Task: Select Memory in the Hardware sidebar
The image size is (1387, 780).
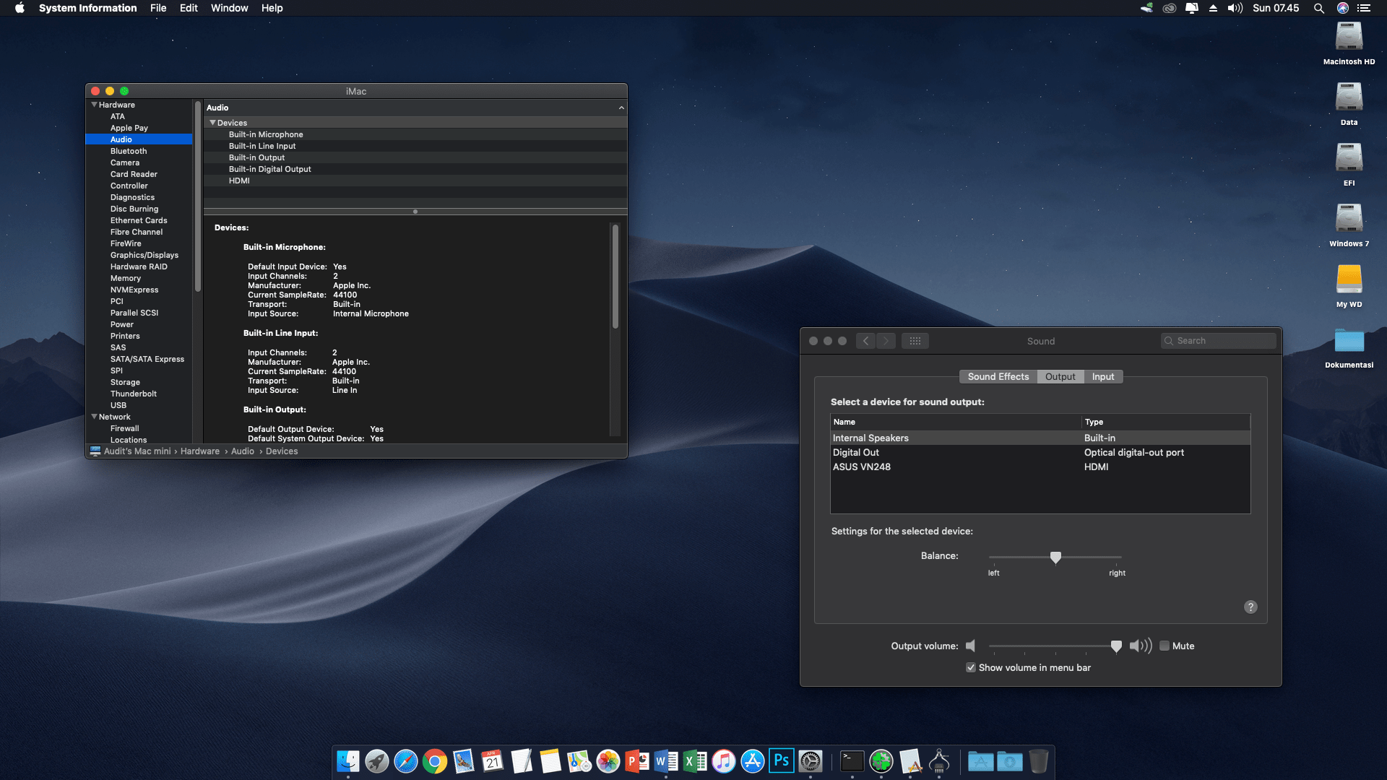Action: point(139,278)
